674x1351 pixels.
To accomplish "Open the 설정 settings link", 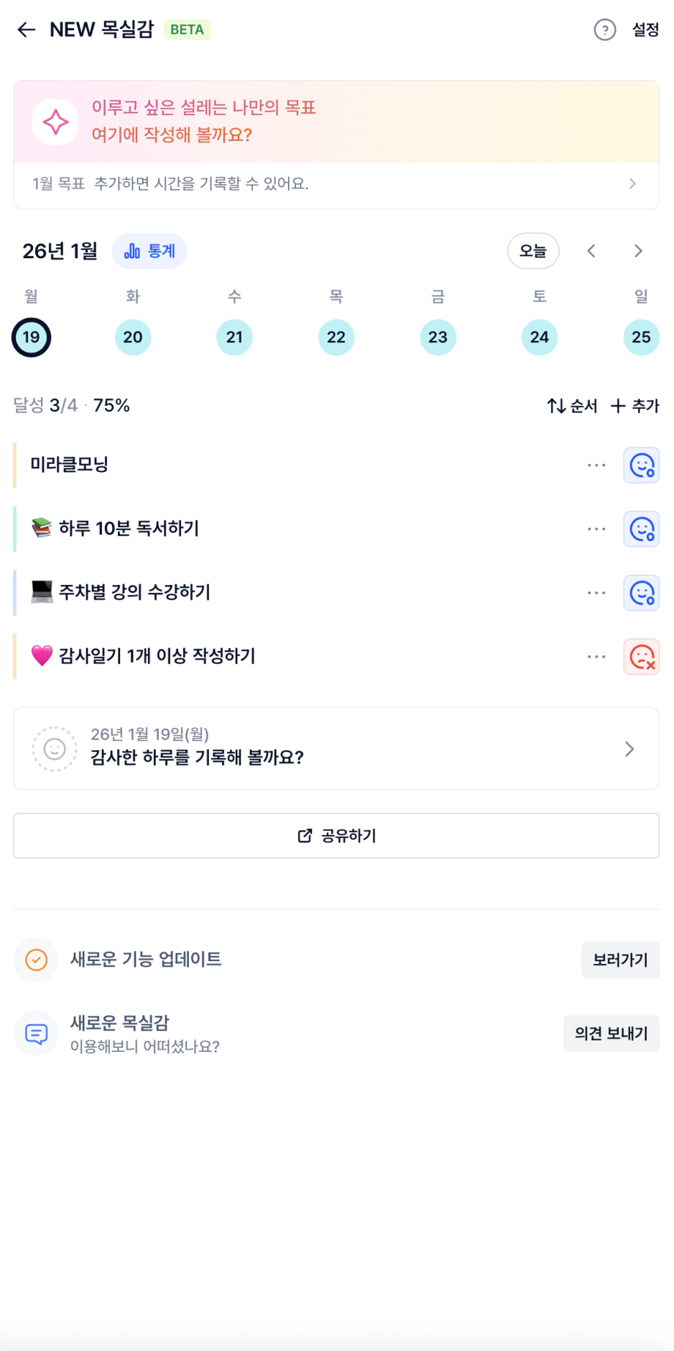I will [x=645, y=29].
